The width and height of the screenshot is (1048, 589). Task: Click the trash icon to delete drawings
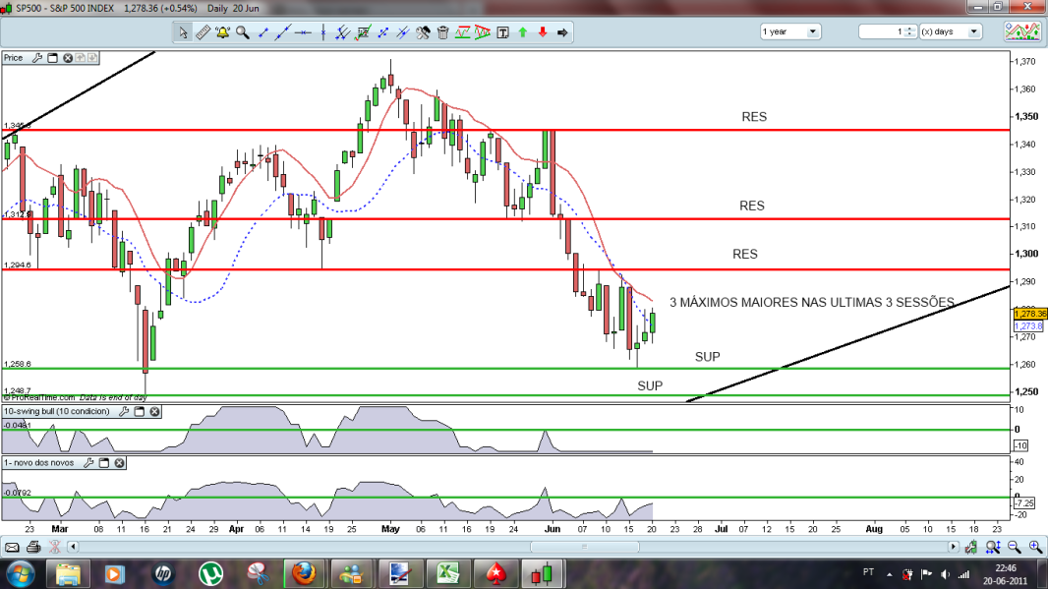click(442, 32)
